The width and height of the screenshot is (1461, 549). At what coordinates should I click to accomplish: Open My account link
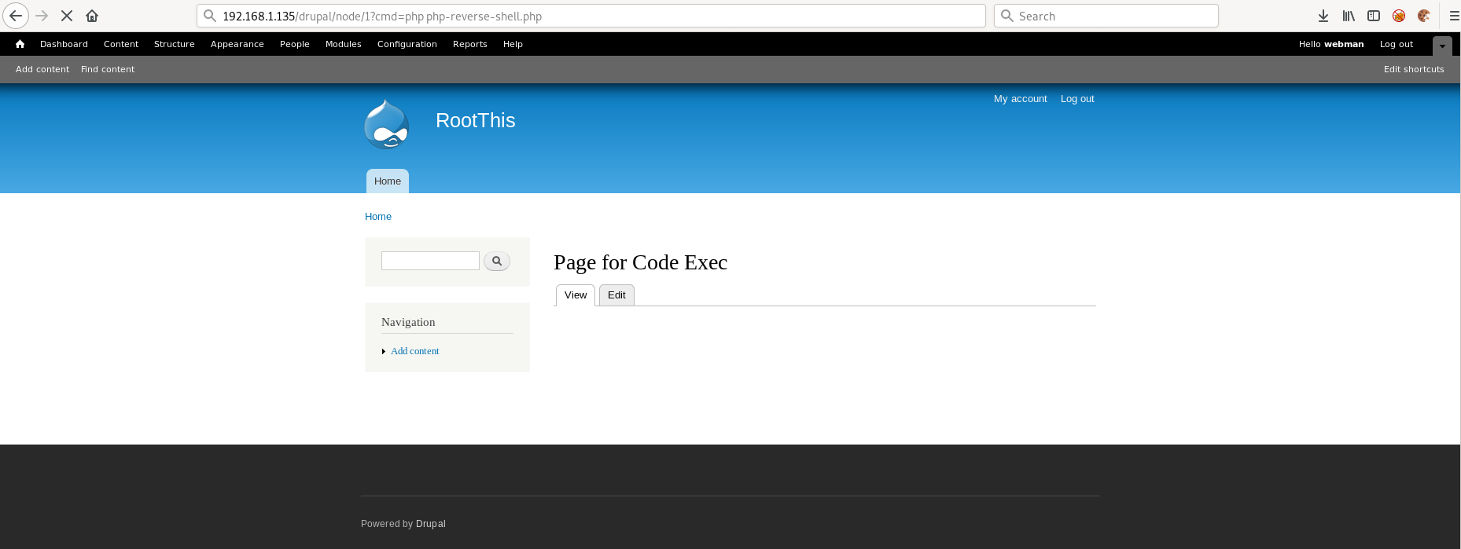point(1021,99)
